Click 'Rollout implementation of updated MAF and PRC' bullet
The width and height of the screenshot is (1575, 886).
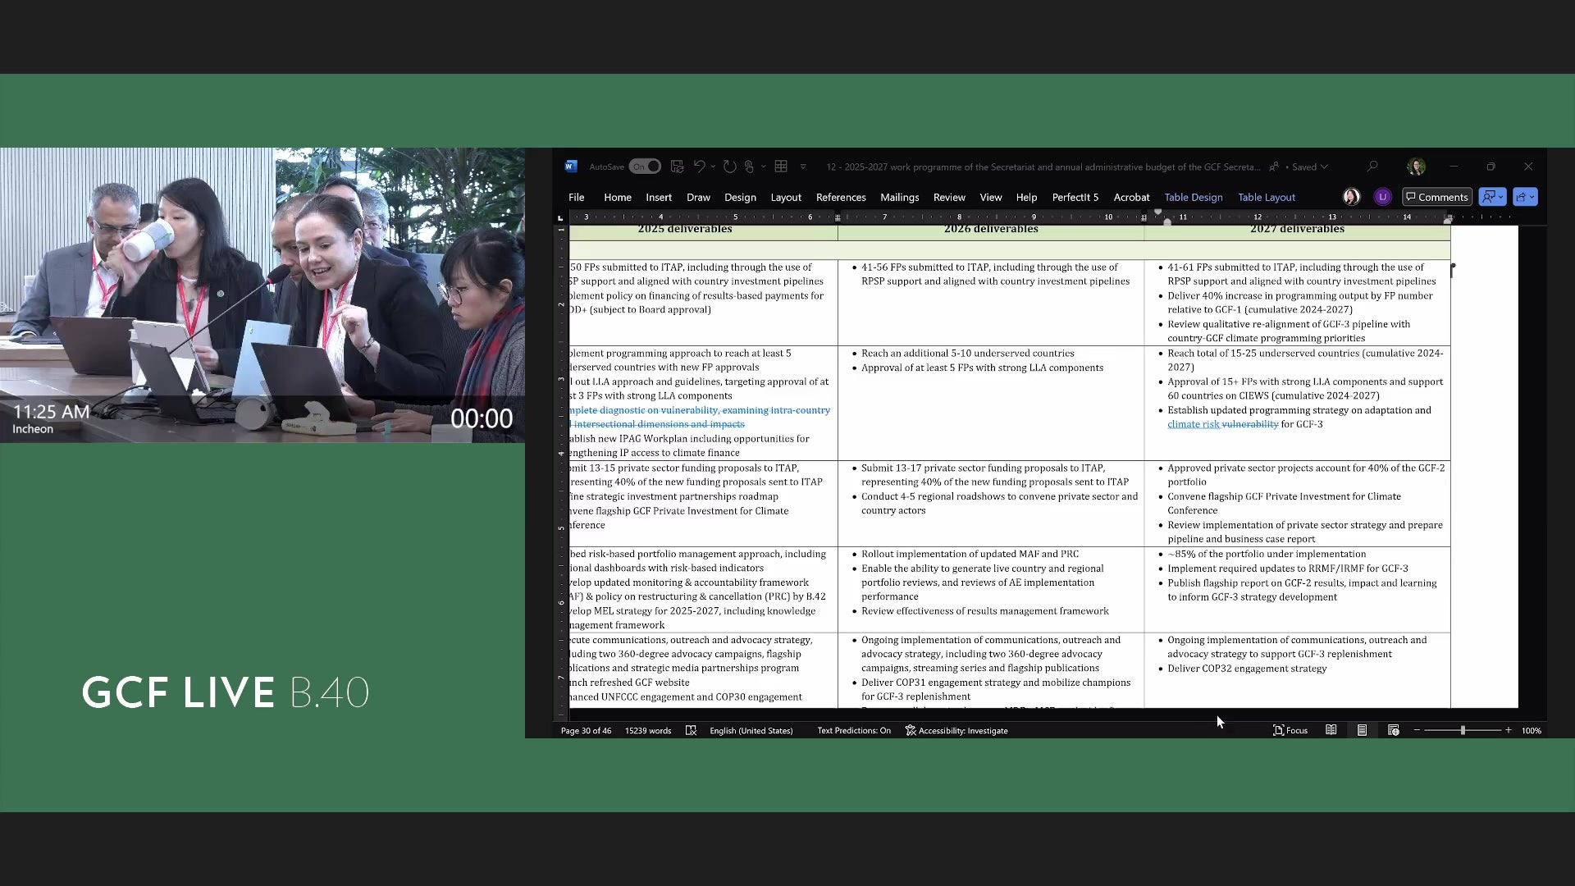(970, 555)
